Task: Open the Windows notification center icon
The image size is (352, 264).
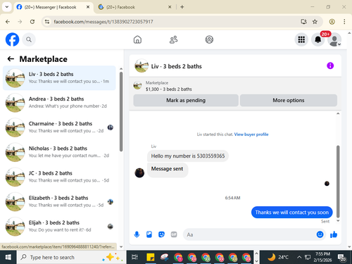Action: coord(342,258)
